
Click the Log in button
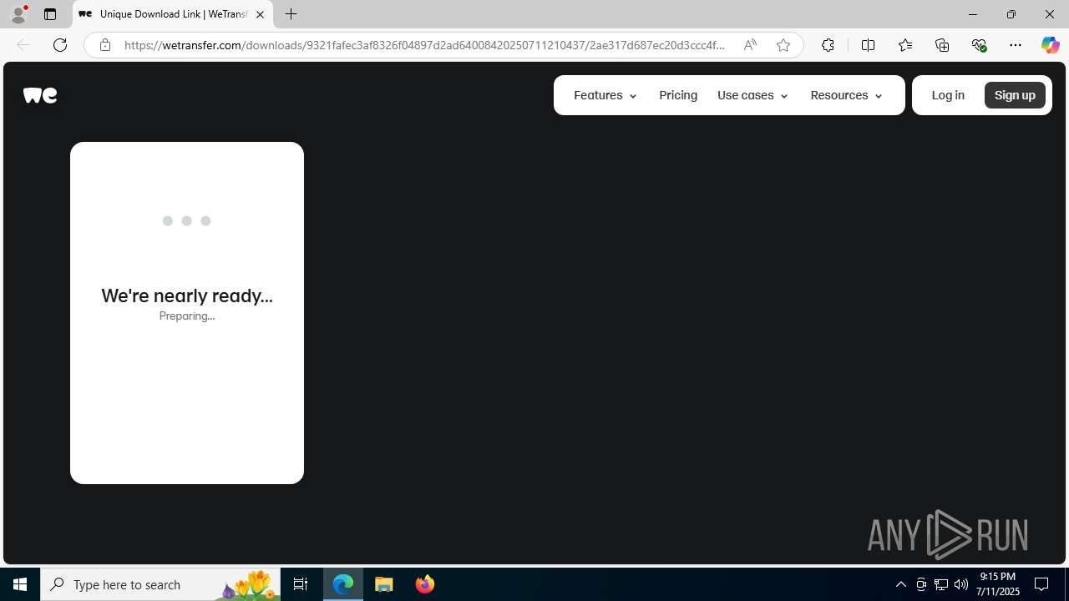pyautogui.click(x=948, y=95)
